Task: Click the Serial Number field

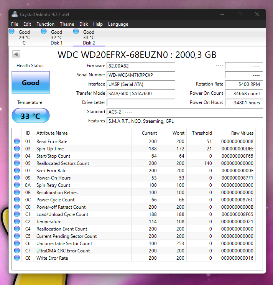Action: [141, 75]
